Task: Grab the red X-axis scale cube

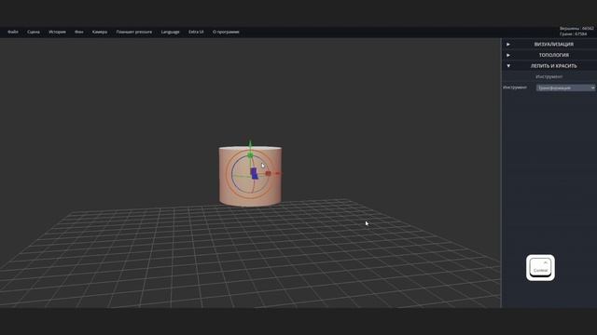Action: pyautogui.click(x=268, y=173)
